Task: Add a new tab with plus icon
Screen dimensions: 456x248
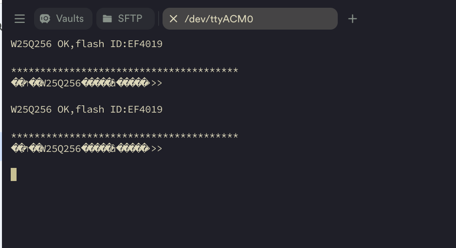Action: click(x=352, y=19)
